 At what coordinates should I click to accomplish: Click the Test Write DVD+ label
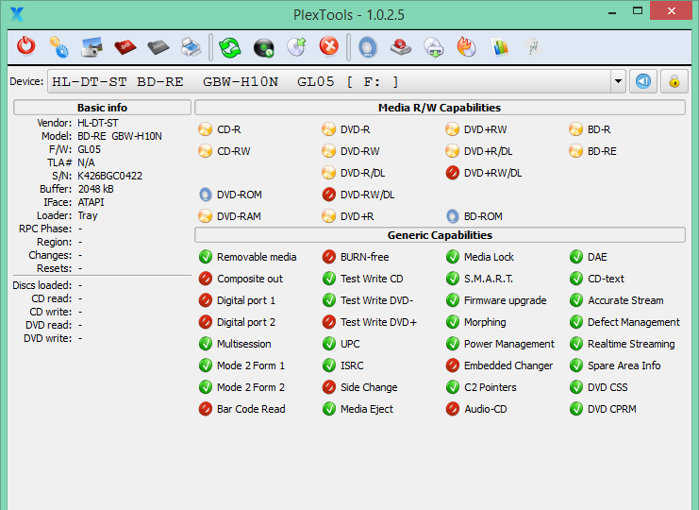pyautogui.click(x=378, y=322)
